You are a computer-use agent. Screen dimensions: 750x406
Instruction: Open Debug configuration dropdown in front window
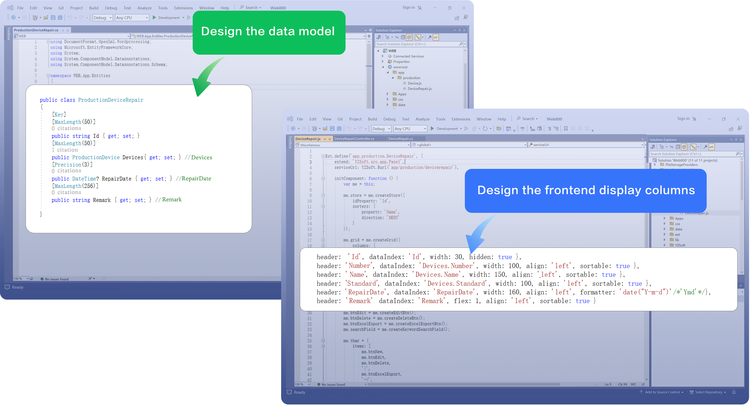[381, 129]
